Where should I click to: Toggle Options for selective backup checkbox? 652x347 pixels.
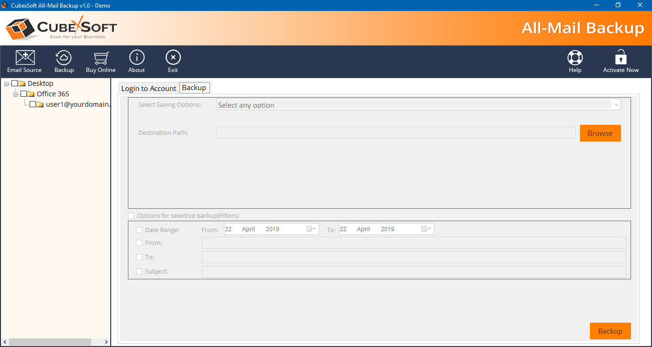131,216
